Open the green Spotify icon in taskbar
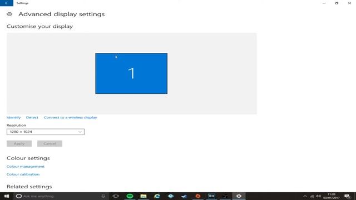Image resolution: width=356 pixels, height=200 pixels. coord(130,196)
